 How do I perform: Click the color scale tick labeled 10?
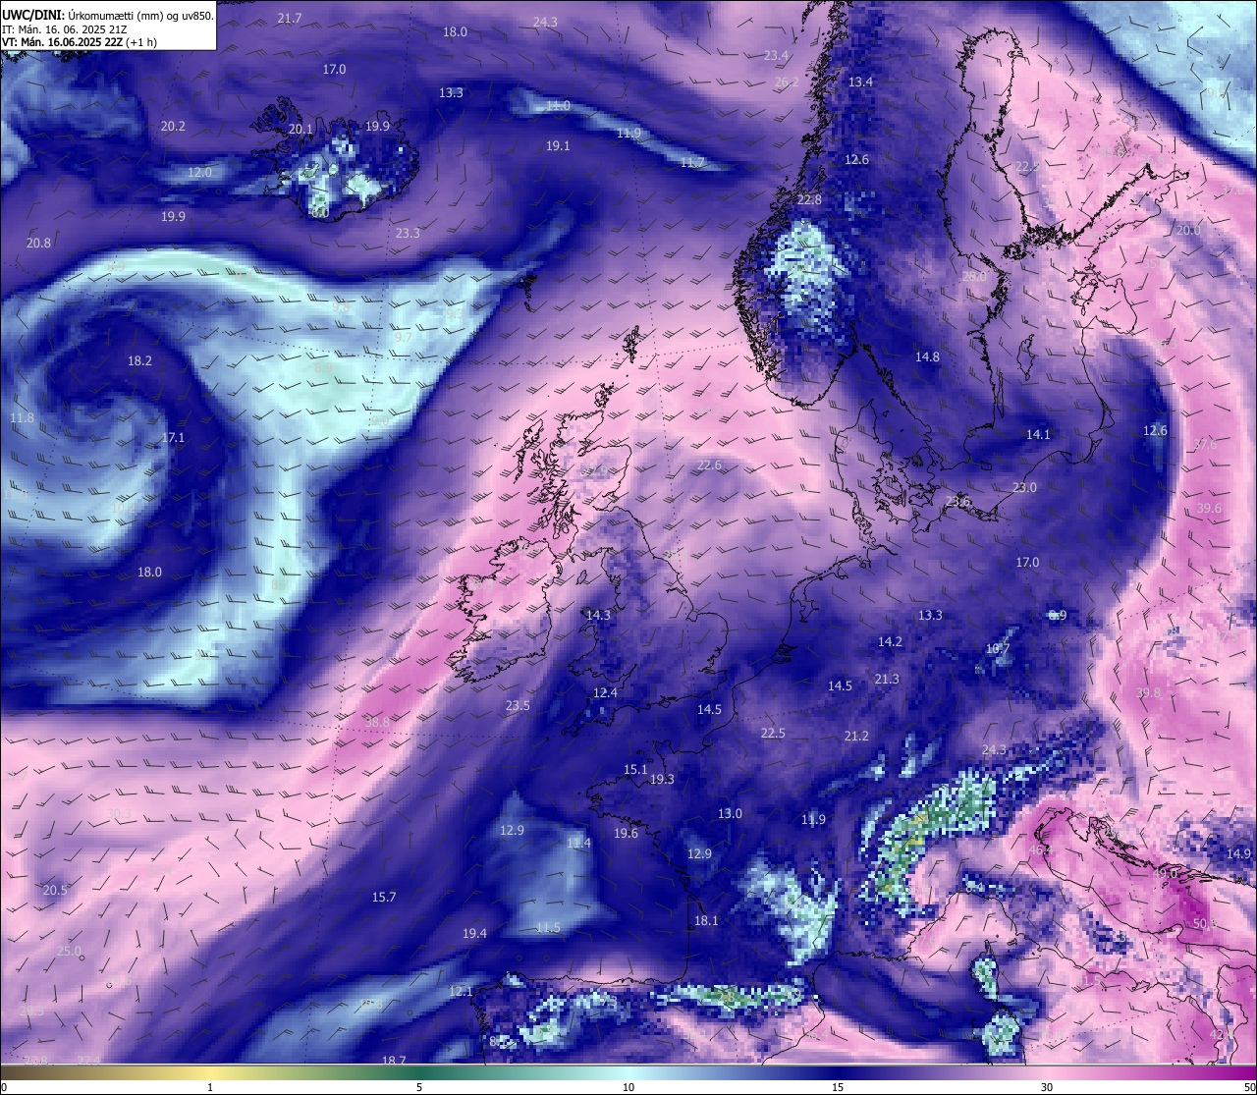pyautogui.click(x=628, y=1087)
